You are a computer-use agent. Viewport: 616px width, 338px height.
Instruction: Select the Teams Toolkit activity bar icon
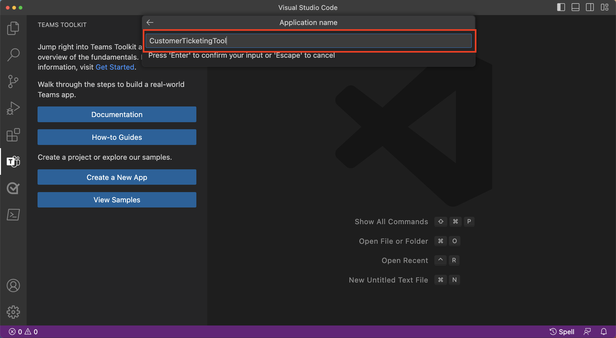pos(13,161)
